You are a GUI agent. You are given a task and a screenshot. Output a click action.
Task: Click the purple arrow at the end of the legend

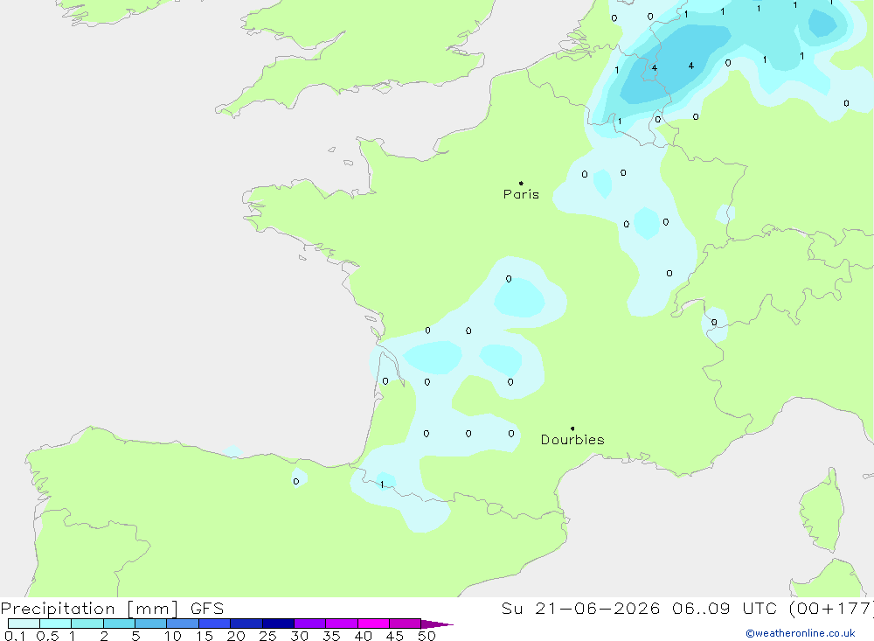tap(437, 624)
